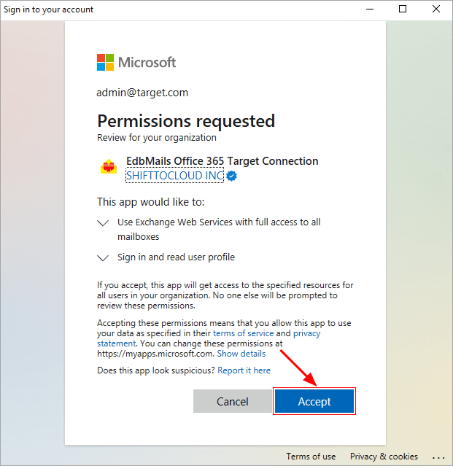
Task: Open the privacy statement link
Action: [x=307, y=333]
